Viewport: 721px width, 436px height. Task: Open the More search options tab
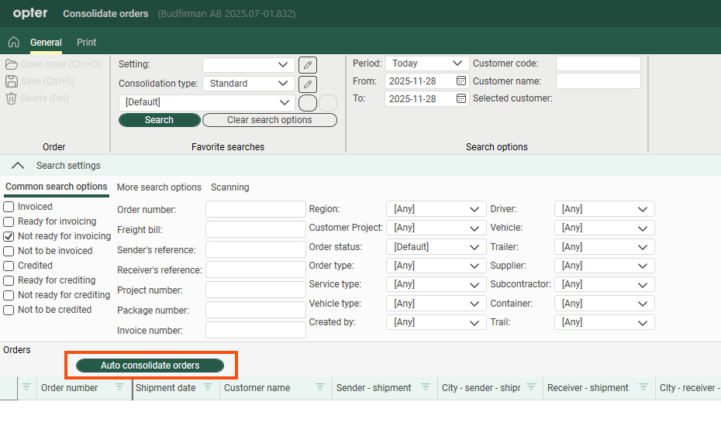tap(159, 187)
